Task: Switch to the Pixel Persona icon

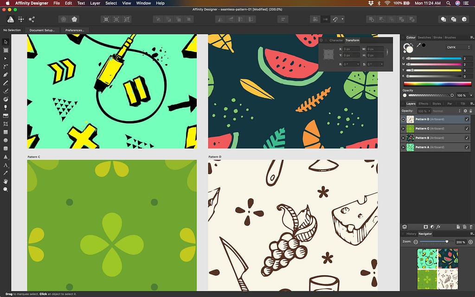Action: click(x=21, y=19)
